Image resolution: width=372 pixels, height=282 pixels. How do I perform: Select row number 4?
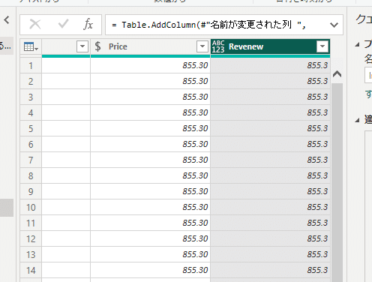pyautogui.click(x=31, y=113)
